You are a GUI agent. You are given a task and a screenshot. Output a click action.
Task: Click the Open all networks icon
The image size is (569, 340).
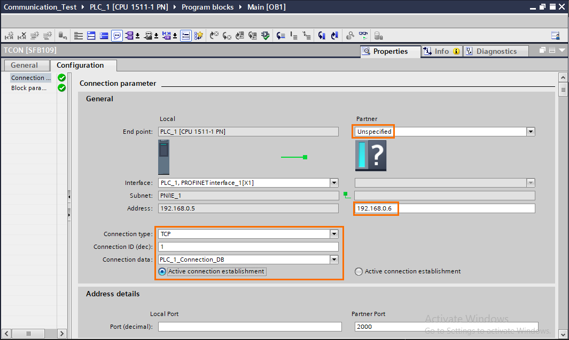[x=91, y=36]
